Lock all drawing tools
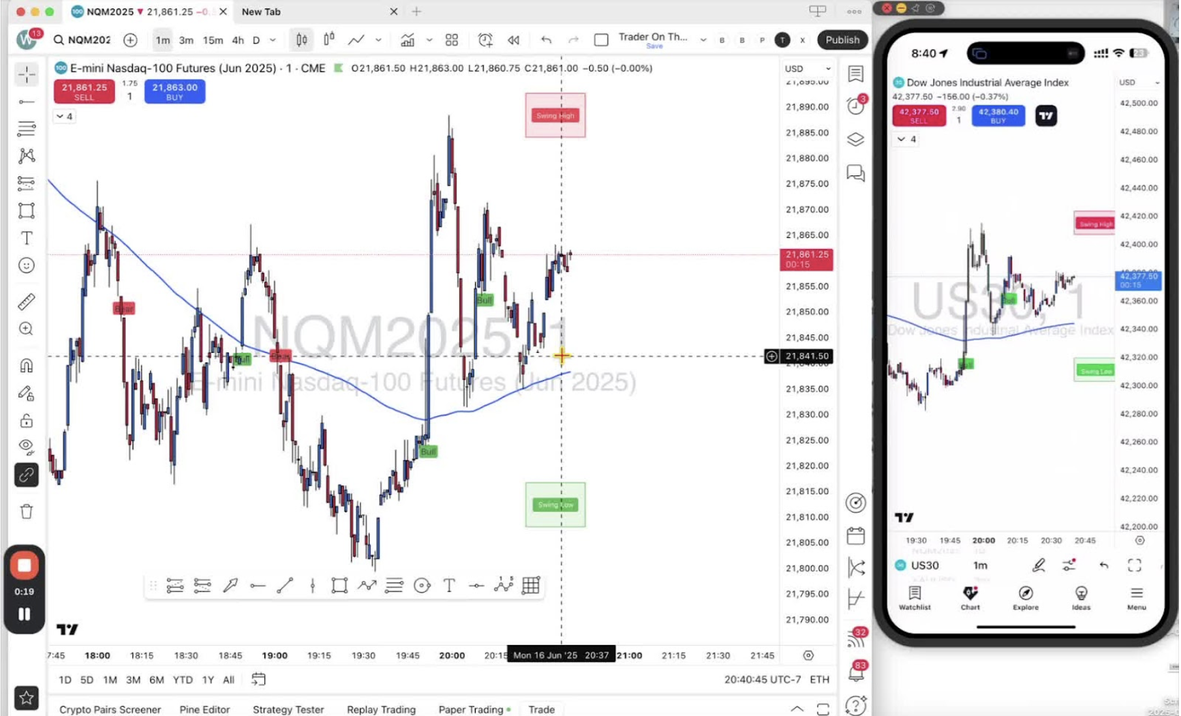 click(x=27, y=421)
